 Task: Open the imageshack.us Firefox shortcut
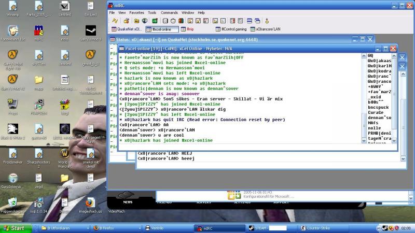point(90,203)
